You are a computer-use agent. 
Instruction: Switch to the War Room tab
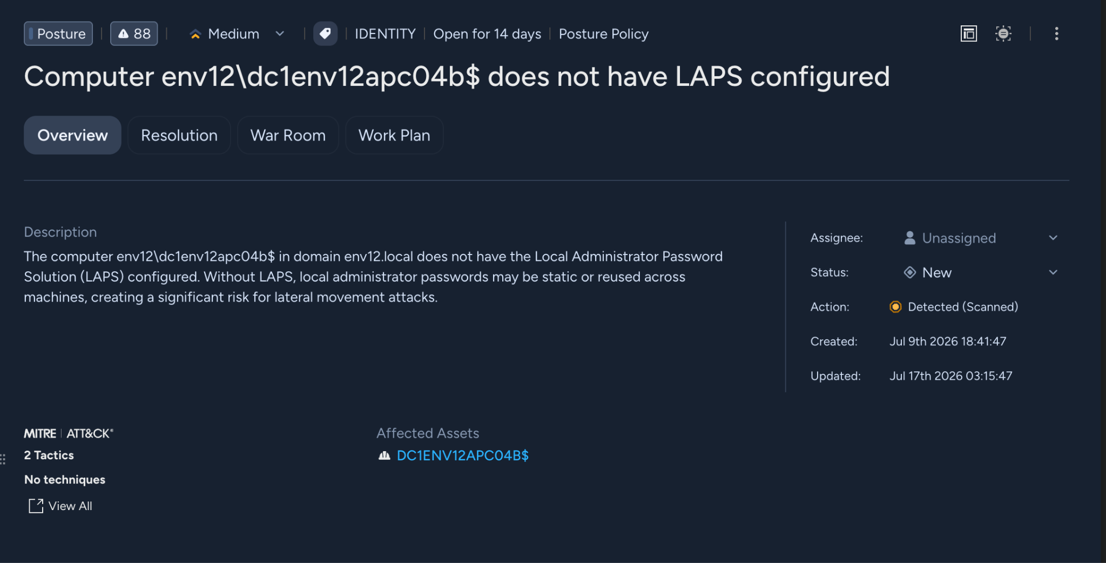pyautogui.click(x=288, y=135)
